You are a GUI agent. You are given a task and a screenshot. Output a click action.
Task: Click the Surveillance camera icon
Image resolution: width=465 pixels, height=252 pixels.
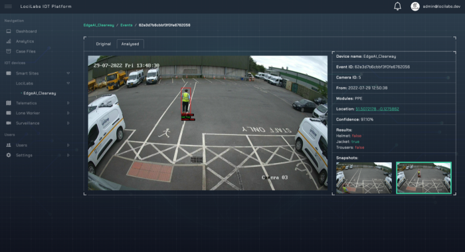[x=9, y=123]
